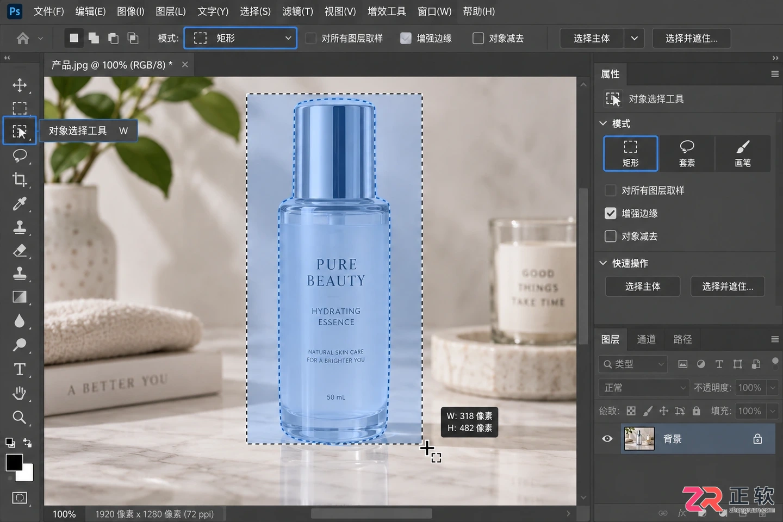Open the 文件(F) menu
Screen dimensions: 783x522
tap(49, 11)
